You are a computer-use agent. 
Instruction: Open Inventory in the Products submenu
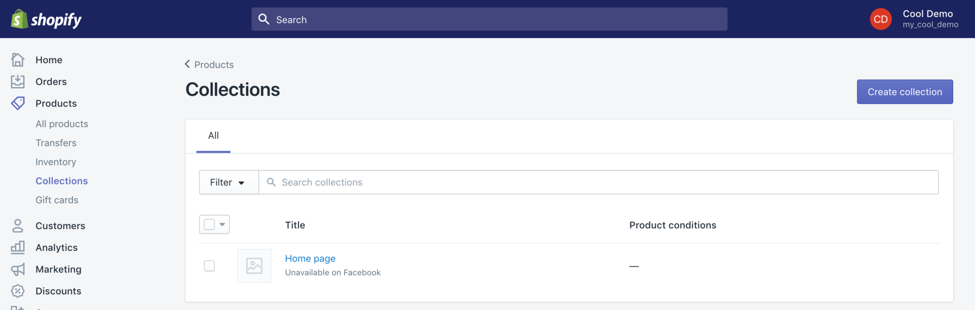point(56,162)
